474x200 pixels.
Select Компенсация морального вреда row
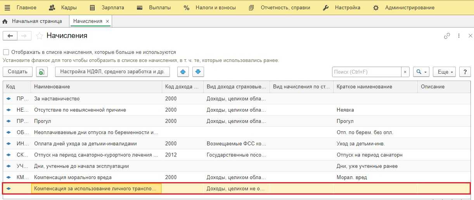pos(237,177)
